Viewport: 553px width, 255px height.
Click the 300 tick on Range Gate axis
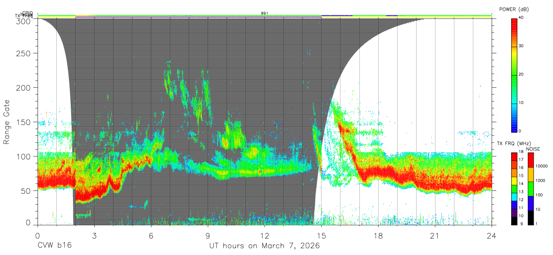[x=24, y=21]
